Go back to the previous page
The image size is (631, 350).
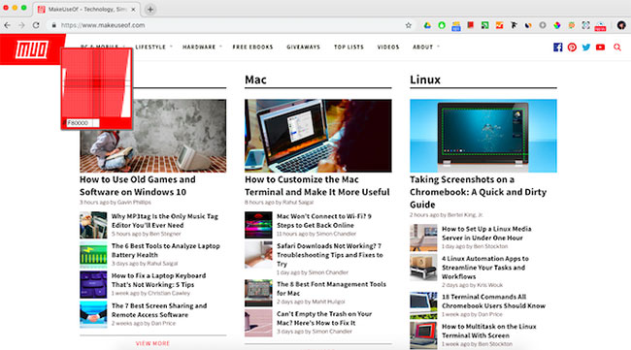[7, 25]
